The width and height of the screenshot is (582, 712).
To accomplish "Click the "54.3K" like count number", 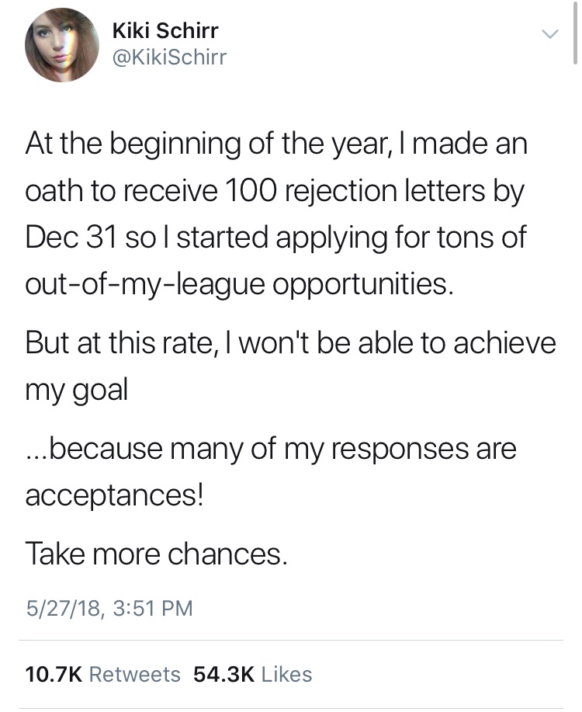I will coord(225,674).
